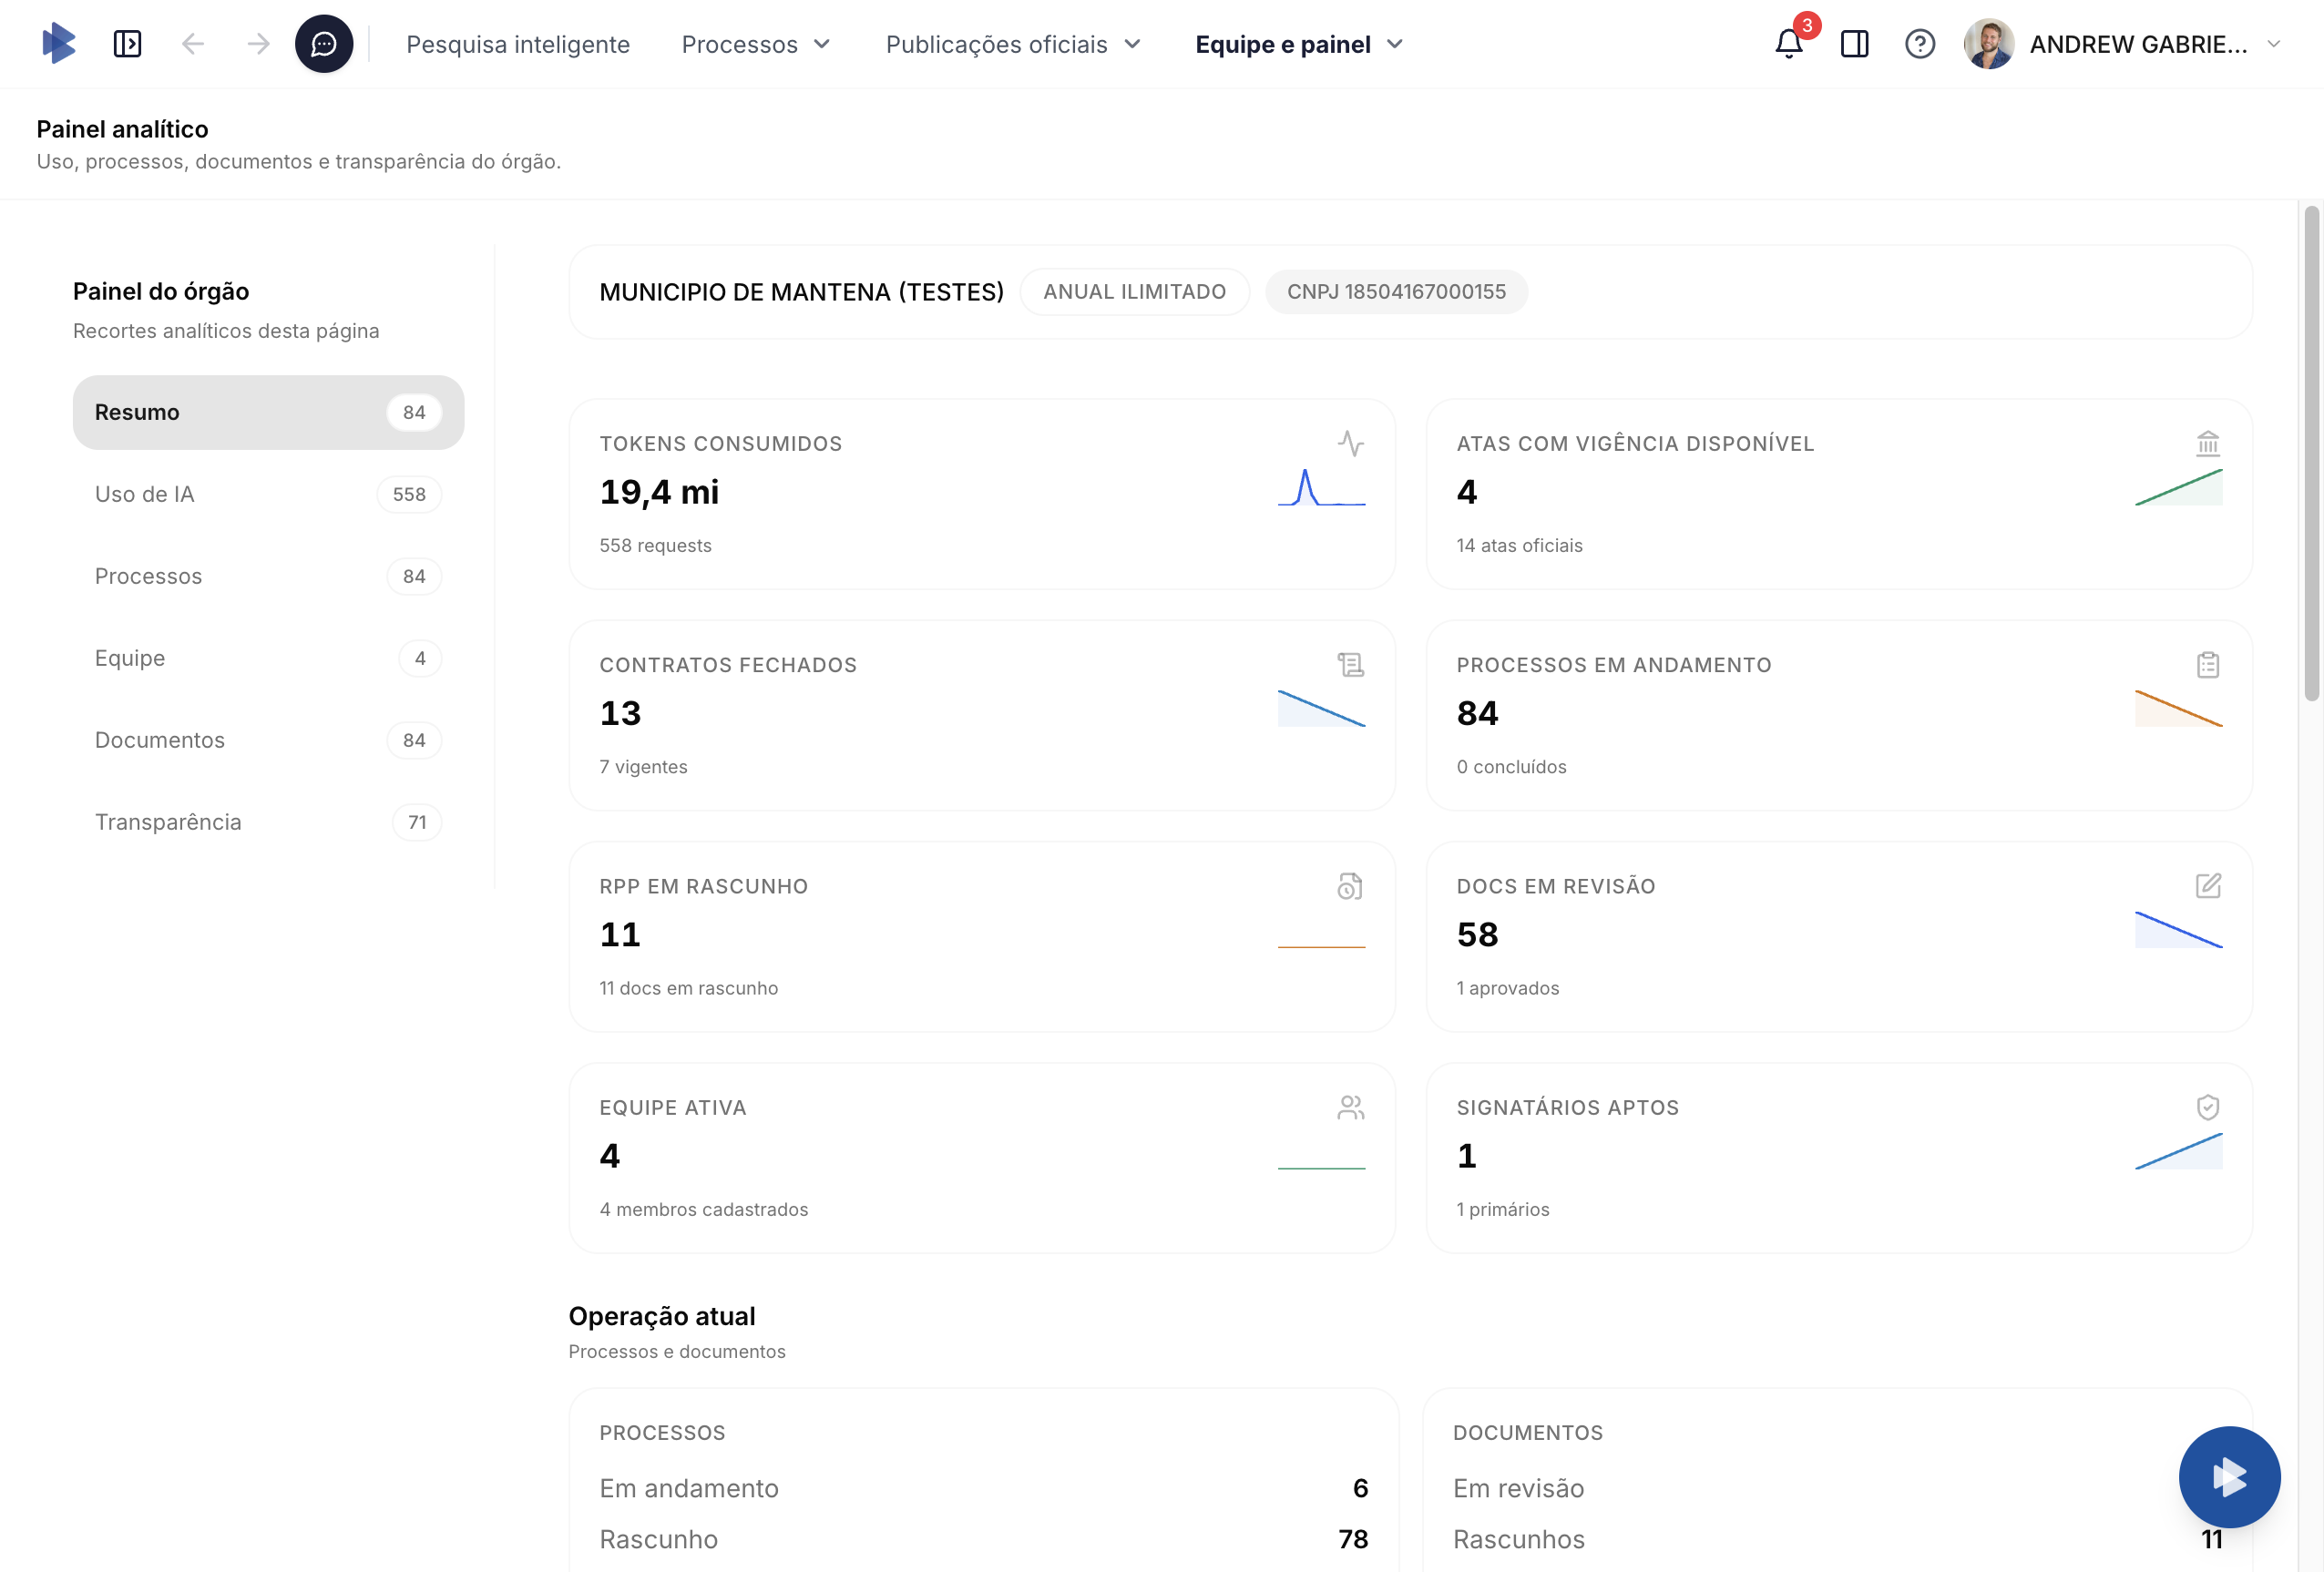Viewport: 2324px width, 1572px height.
Task: Click the ANUAL ILIMITADO plan badge
Action: coord(1134,292)
